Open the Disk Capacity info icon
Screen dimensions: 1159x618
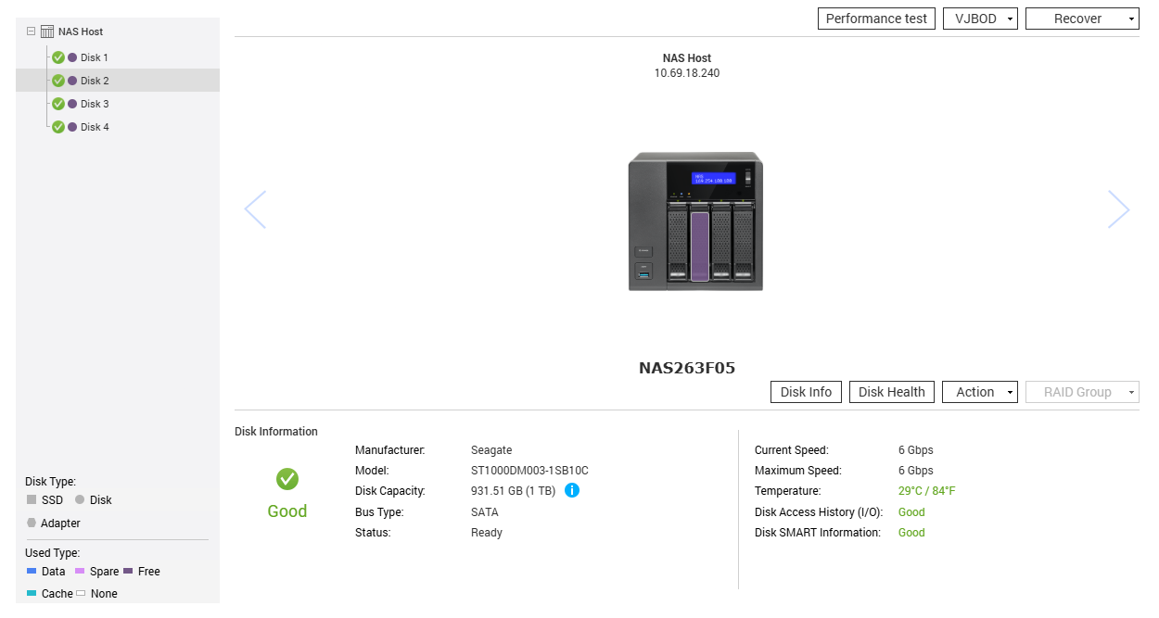(x=571, y=490)
